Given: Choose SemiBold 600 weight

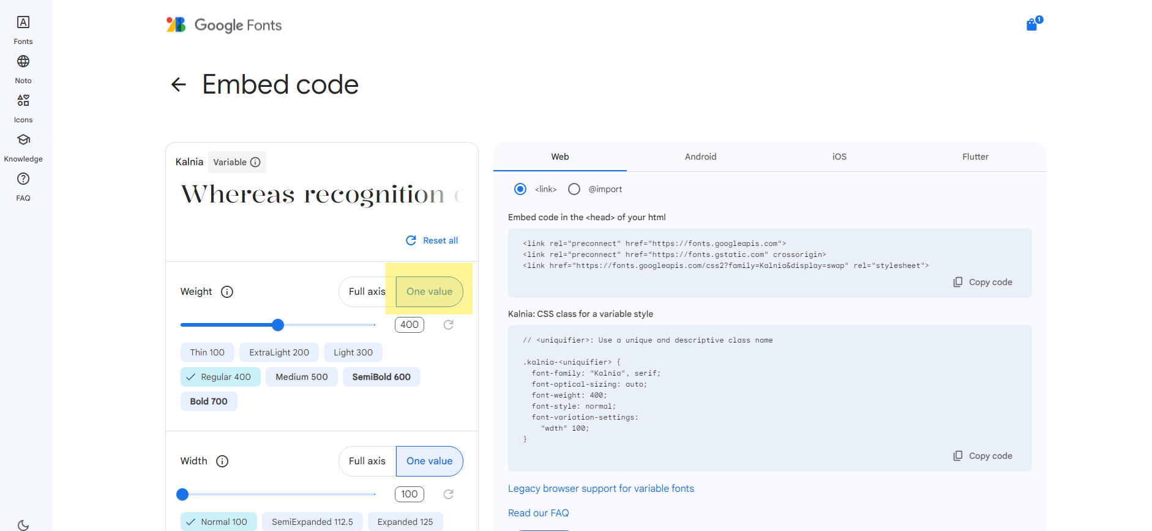Looking at the screenshot, I should tap(381, 377).
